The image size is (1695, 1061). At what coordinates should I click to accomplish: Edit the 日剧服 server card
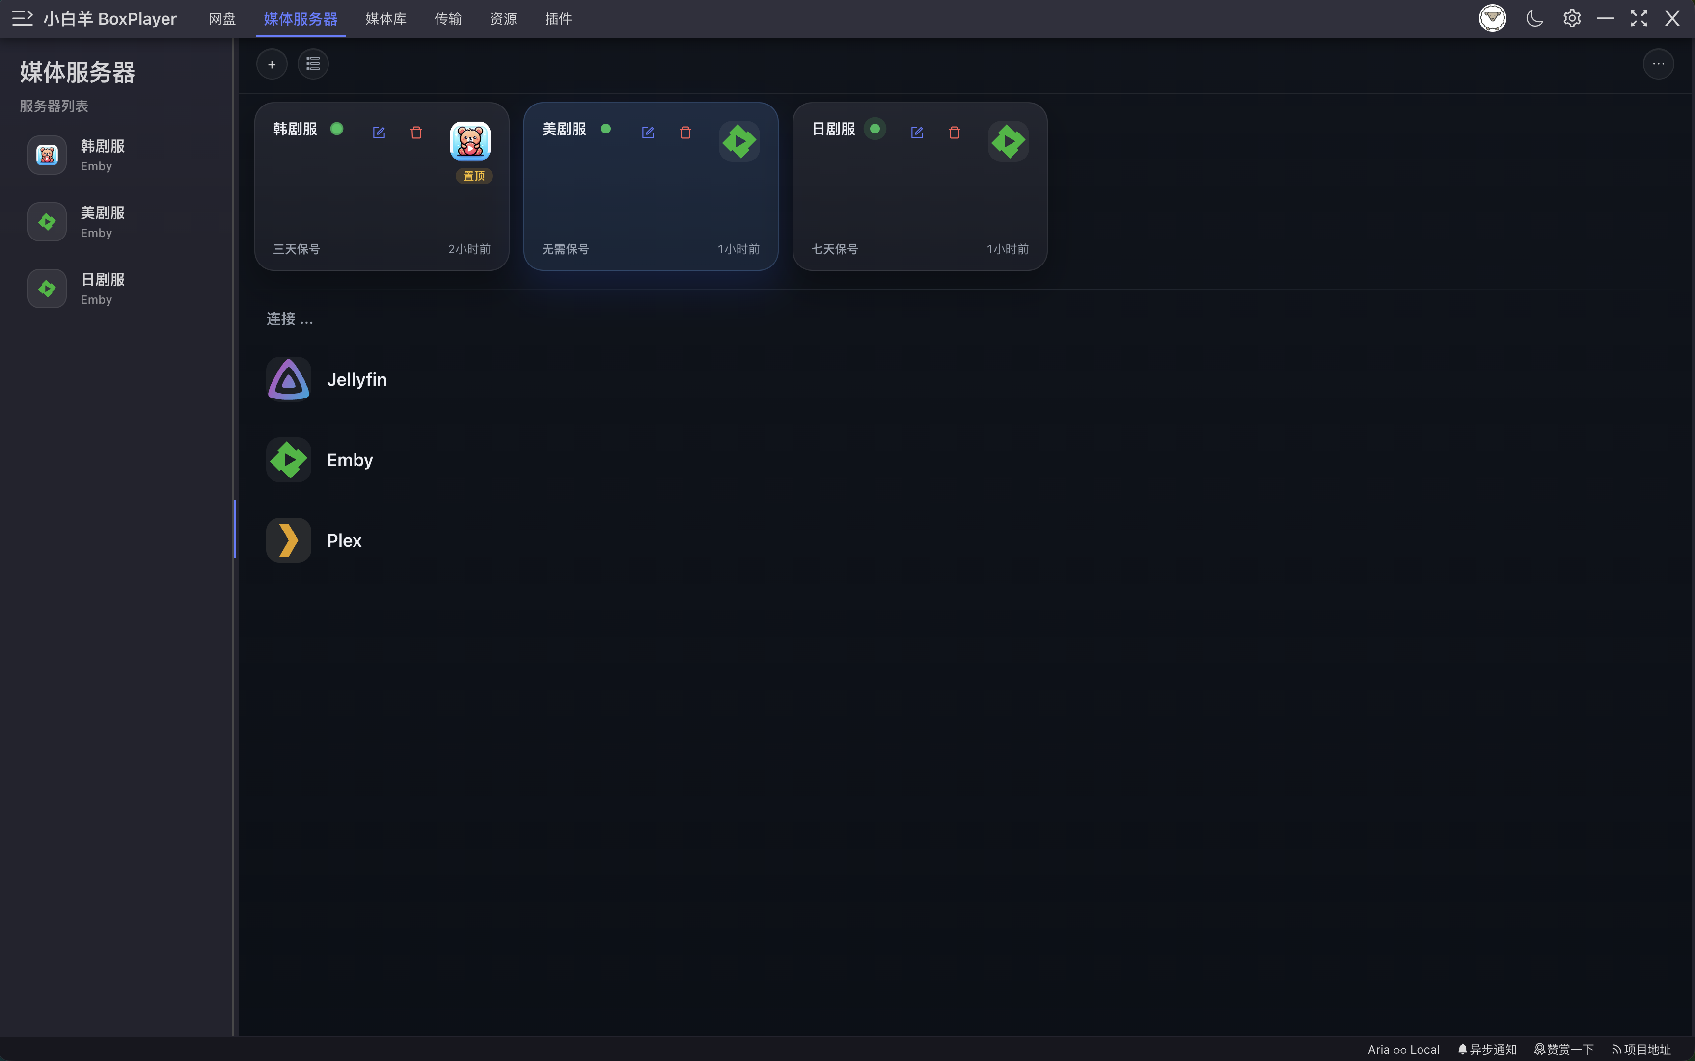pos(916,133)
